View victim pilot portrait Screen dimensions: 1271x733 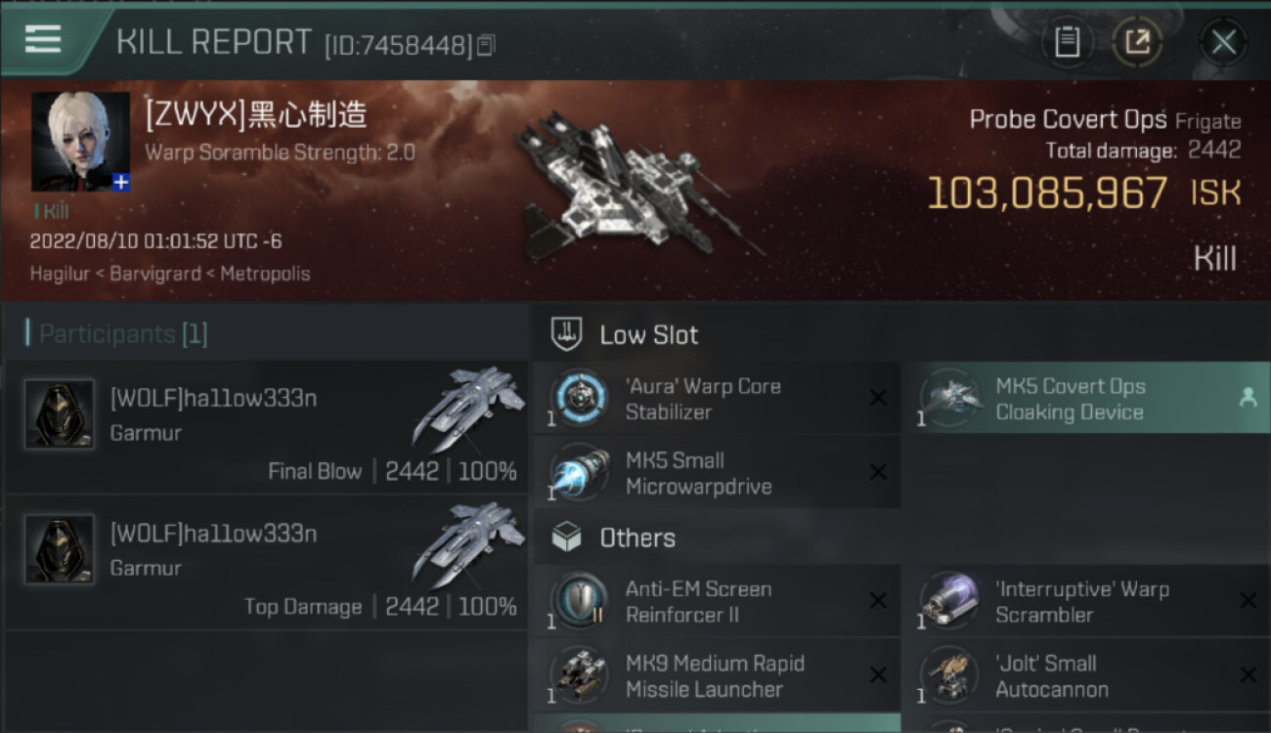click(x=80, y=142)
